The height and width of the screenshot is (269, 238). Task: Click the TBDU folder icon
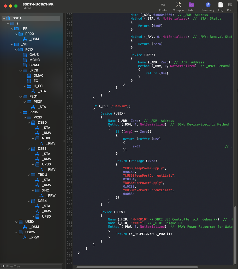(33, 175)
